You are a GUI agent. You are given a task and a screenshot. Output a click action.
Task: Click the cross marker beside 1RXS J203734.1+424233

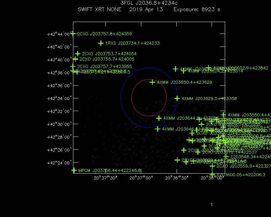point(101,43)
